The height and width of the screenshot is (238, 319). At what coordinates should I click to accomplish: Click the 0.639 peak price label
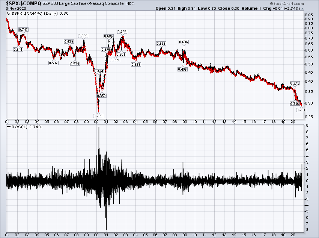click(69, 42)
